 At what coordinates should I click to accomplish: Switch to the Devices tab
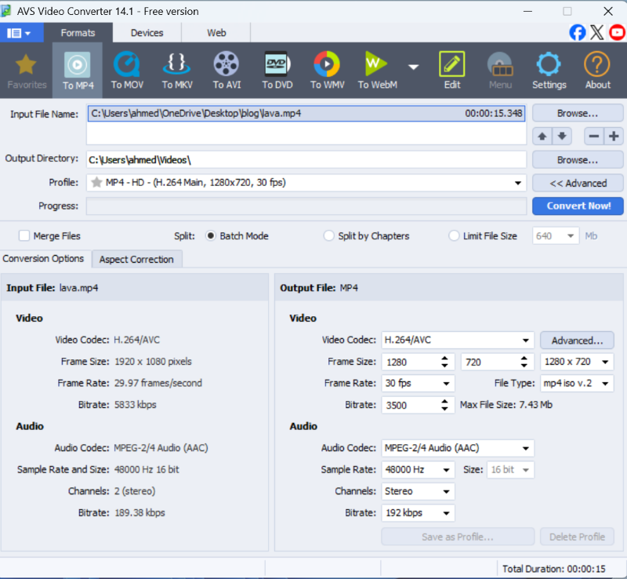[147, 33]
